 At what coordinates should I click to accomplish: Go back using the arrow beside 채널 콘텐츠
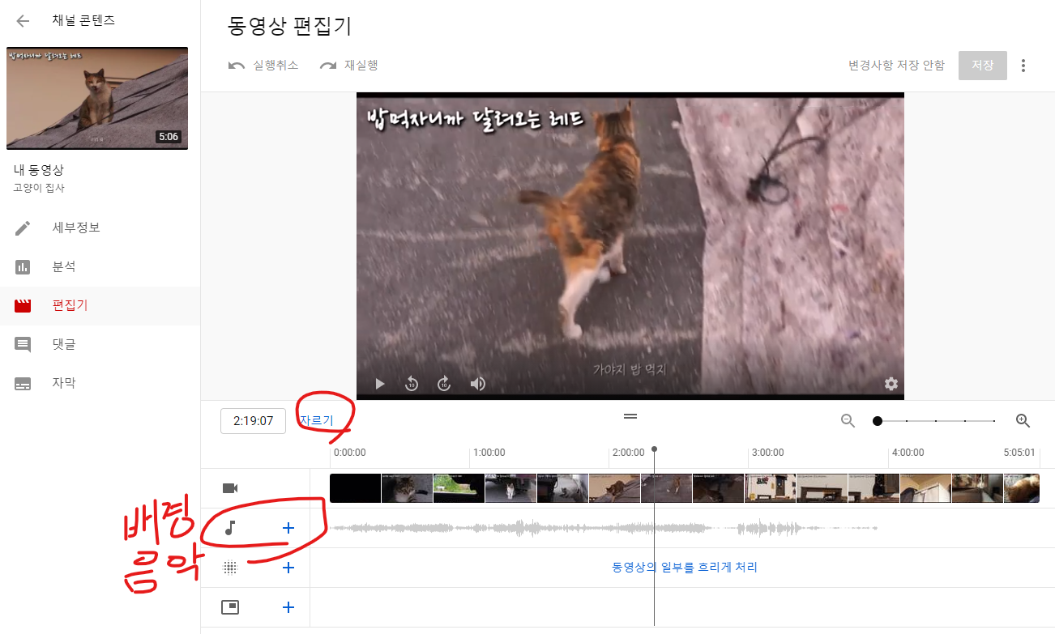23,21
